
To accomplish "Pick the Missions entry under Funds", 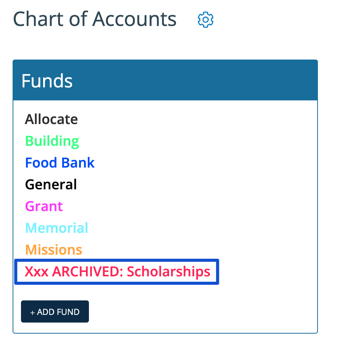I will click(x=54, y=250).
